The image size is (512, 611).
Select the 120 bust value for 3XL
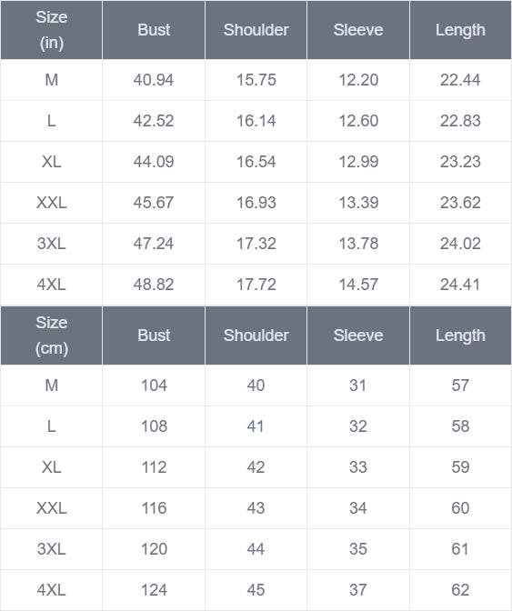pos(154,549)
